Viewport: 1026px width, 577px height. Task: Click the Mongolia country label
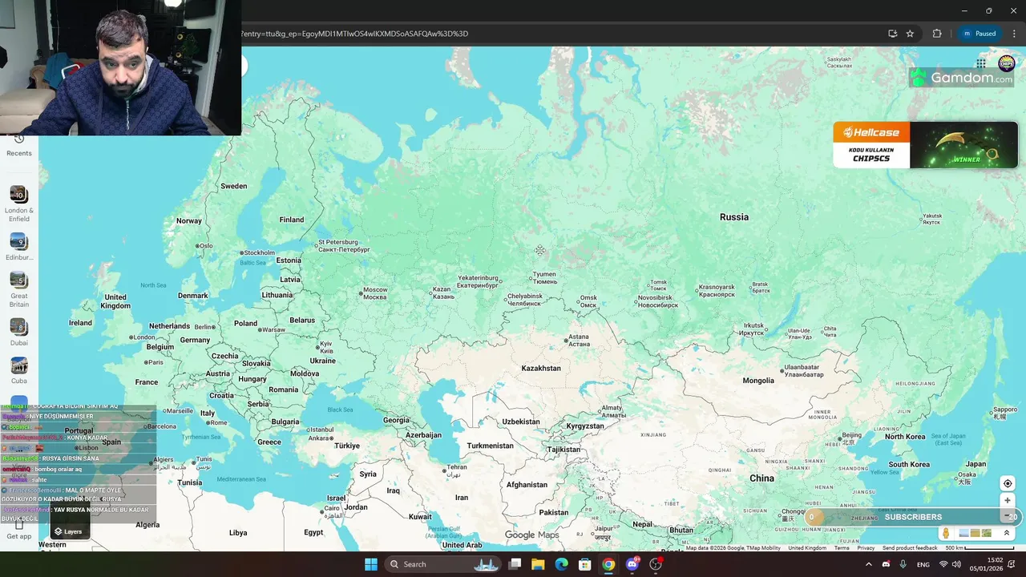(758, 381)
